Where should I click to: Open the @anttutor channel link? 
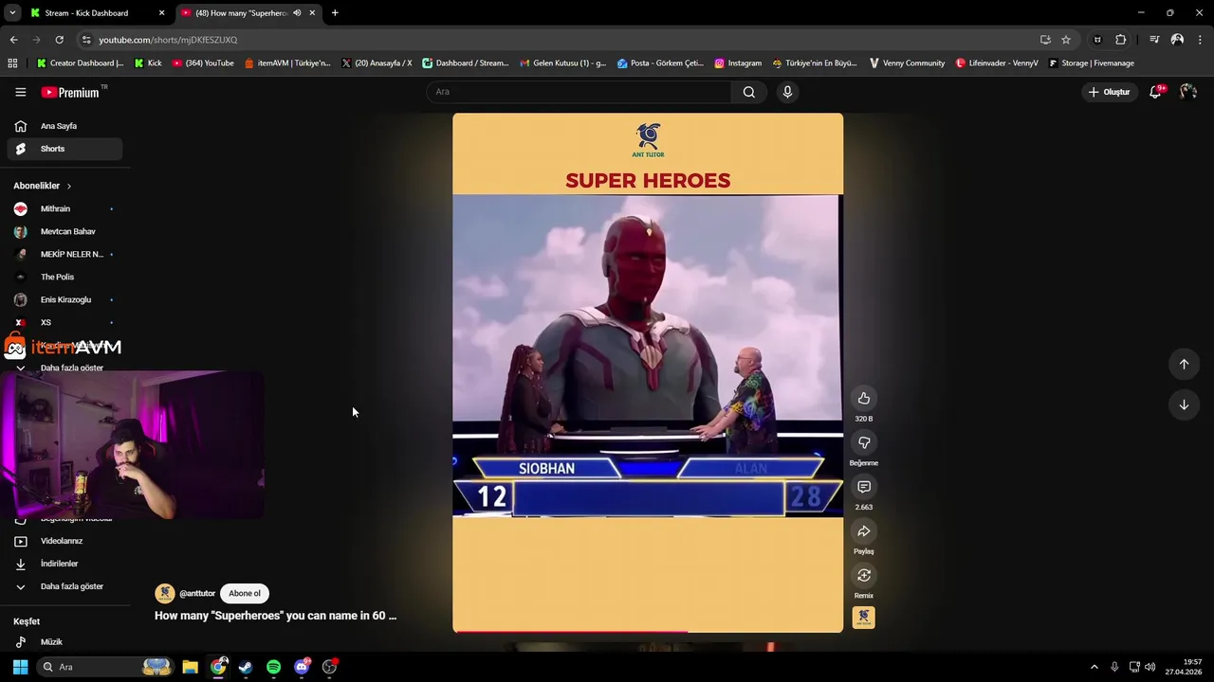(197, 594)
